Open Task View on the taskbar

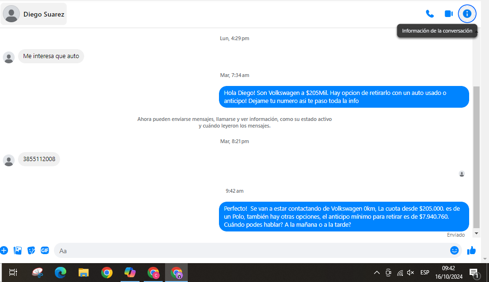click(x=13, y=273)
